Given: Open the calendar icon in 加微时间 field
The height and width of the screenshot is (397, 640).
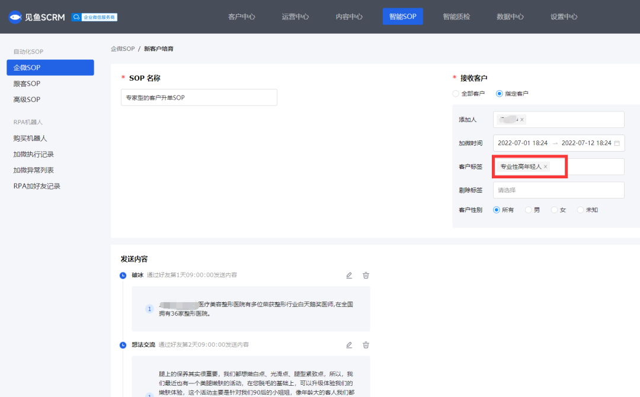Looking at the screenshot, I should (x=617, y=143).
